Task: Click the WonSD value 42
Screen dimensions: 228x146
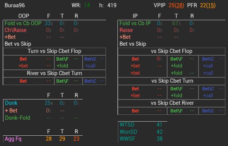Action: point(160,132)
